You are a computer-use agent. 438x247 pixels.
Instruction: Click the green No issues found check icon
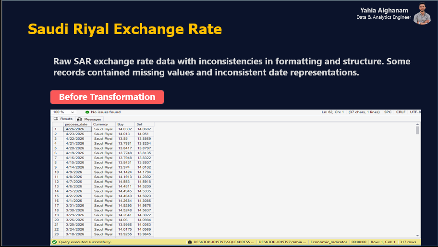pyautogui.click(x=87, y=112)
